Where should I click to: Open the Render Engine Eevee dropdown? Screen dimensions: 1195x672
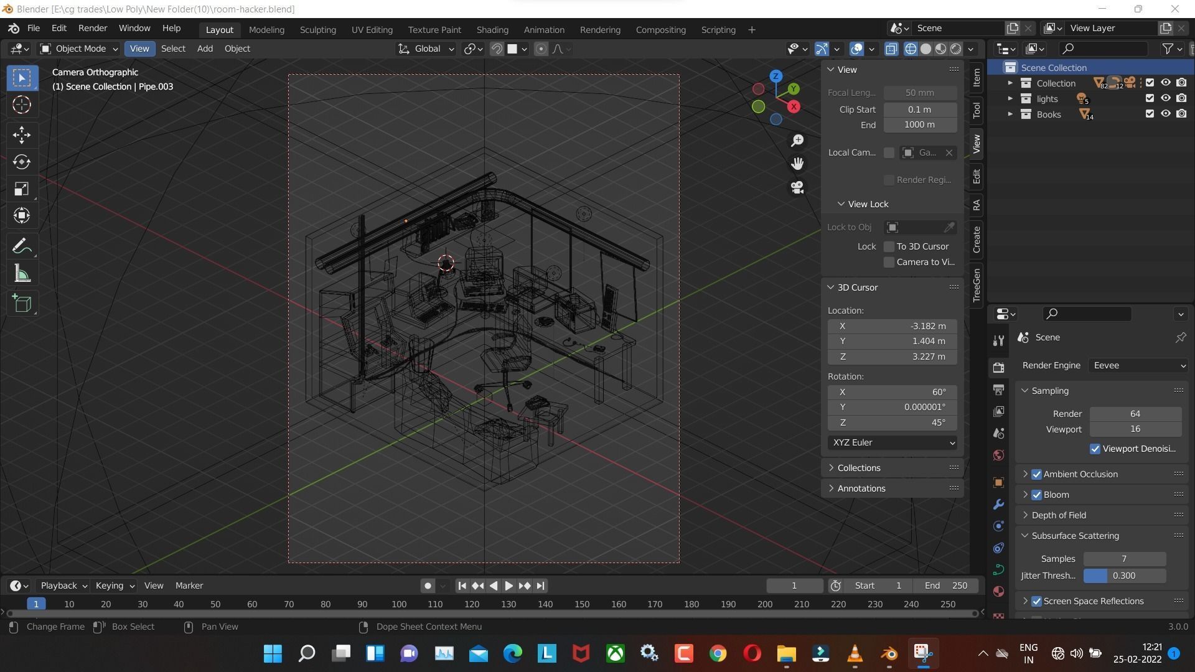(x=1138, y=365)
